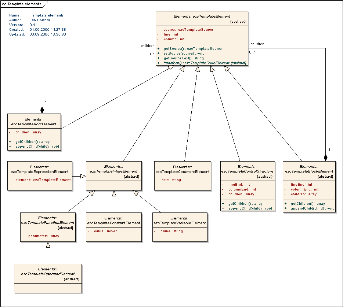Screen dimensions: 343x307
Task: Select the getSource() method in ezcTemplateElement
Action: coord(192,49)
